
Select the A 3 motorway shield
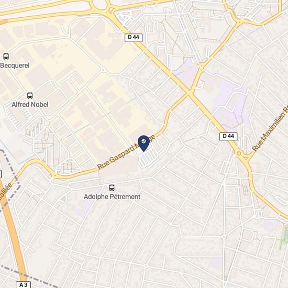coord(24,284)
